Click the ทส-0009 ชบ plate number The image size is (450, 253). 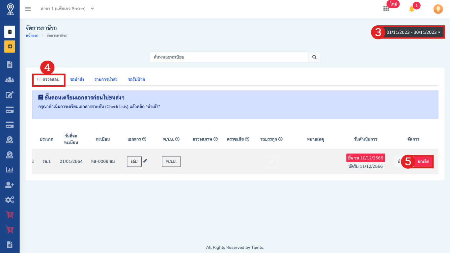pos(103,161)
